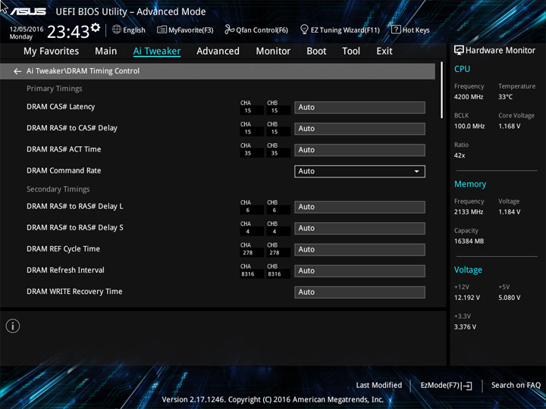Switch to EzMode(F7)
This screenshot has width=546, height=409.
447,386
